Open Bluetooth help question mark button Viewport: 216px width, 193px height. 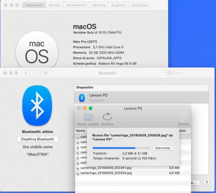coord(207,183)
